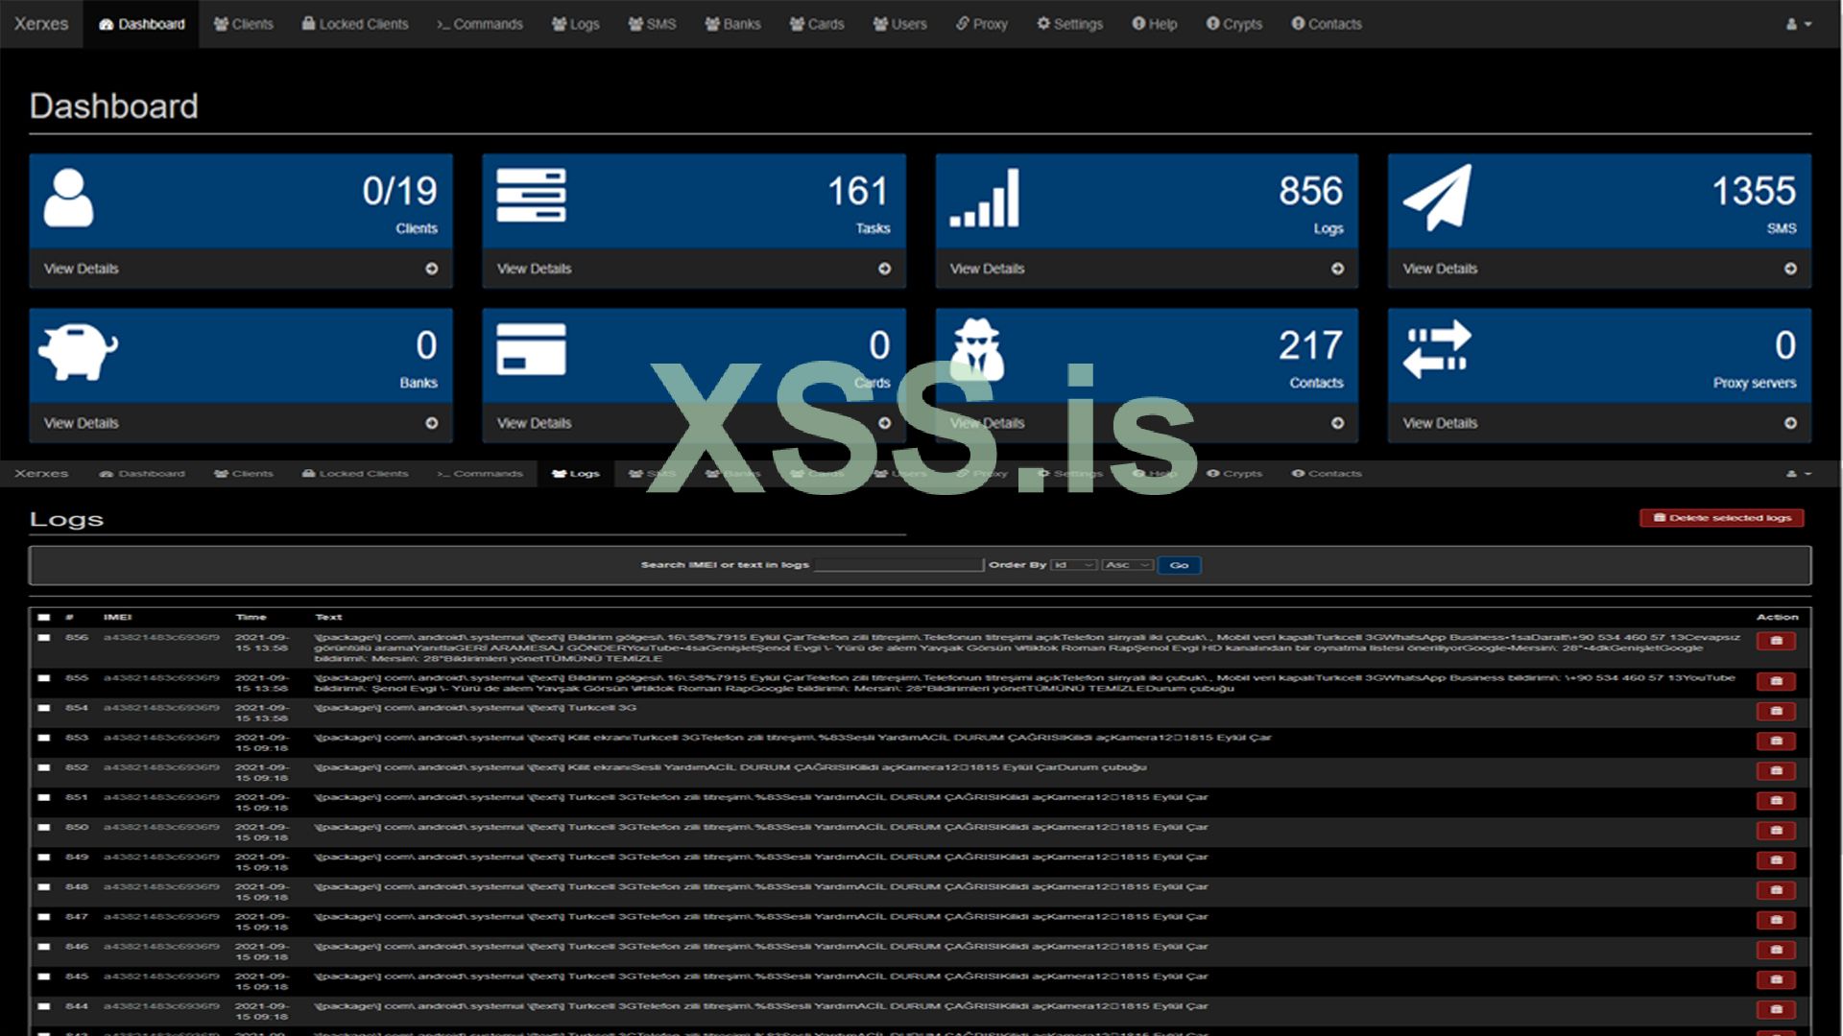Click the Search IMEI or text input field
This screenshot has height=1036, width=1843.
[x=898, y=565]
